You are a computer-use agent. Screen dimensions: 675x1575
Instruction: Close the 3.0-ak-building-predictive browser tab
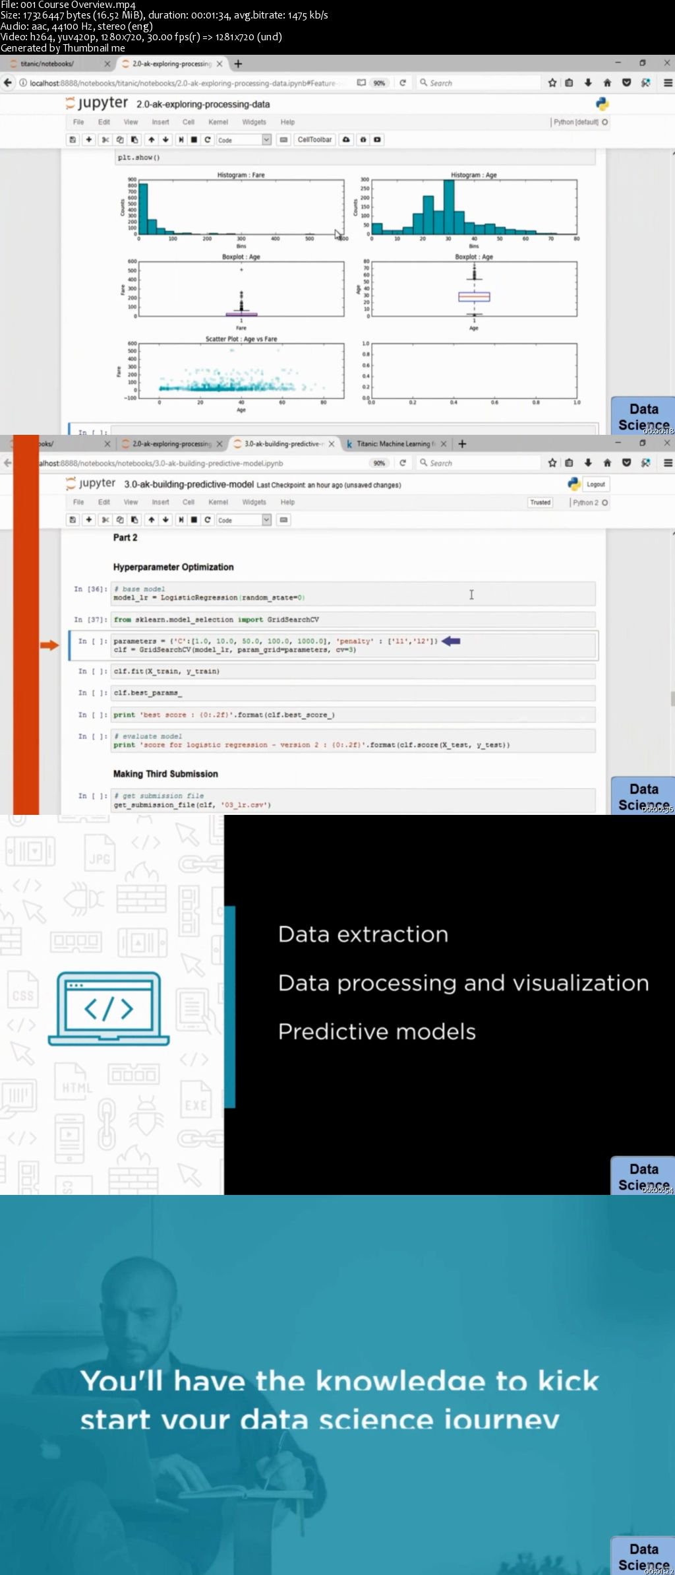tap(332, 444)
